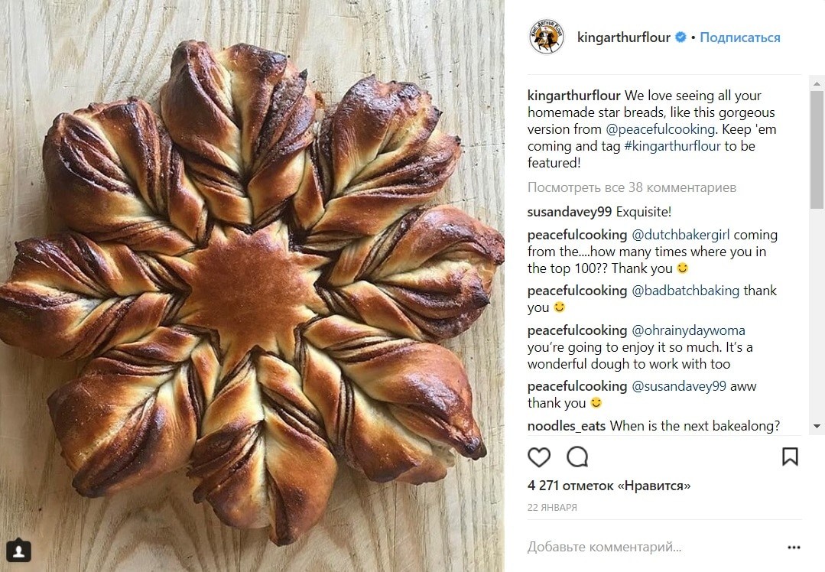
Task: Open the three-dot more options menu
Action: click(x=794, y=547)
